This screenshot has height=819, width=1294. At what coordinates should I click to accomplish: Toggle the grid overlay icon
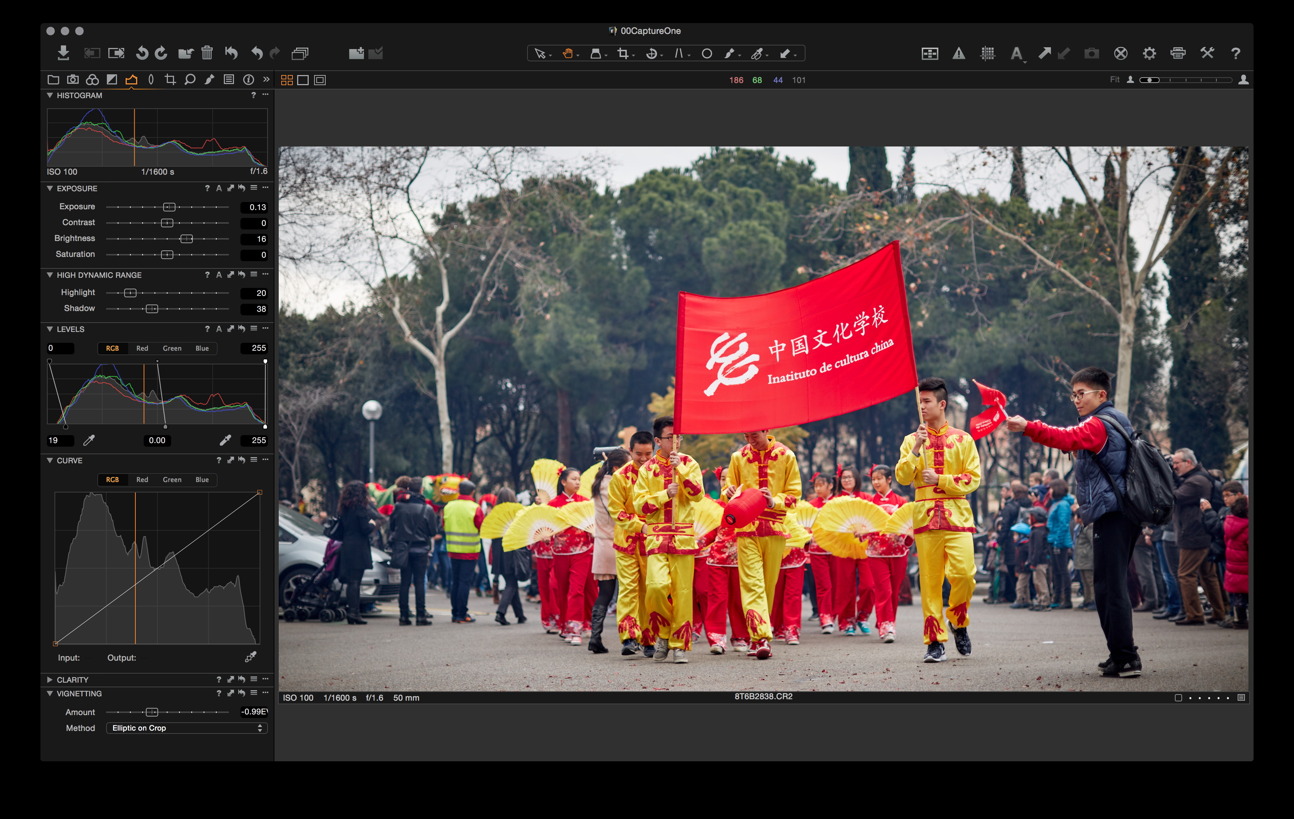click(x=987, y=53)
